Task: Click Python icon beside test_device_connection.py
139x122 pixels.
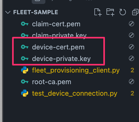Action: [x=25, y=93]
